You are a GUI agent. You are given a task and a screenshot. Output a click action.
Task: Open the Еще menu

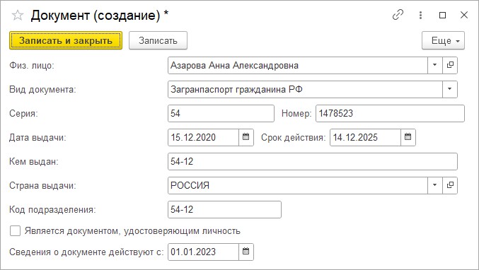[x=443, y=40]
